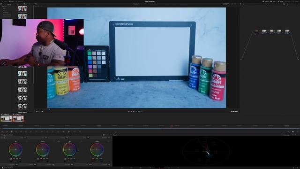Image resolution: width=300 pixels, height=169 pixels.
Task: Select the first node in graph
Action: [256, 31]
